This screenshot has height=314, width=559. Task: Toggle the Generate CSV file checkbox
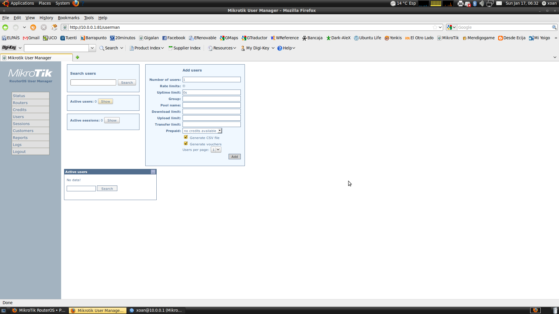(186, 137)
